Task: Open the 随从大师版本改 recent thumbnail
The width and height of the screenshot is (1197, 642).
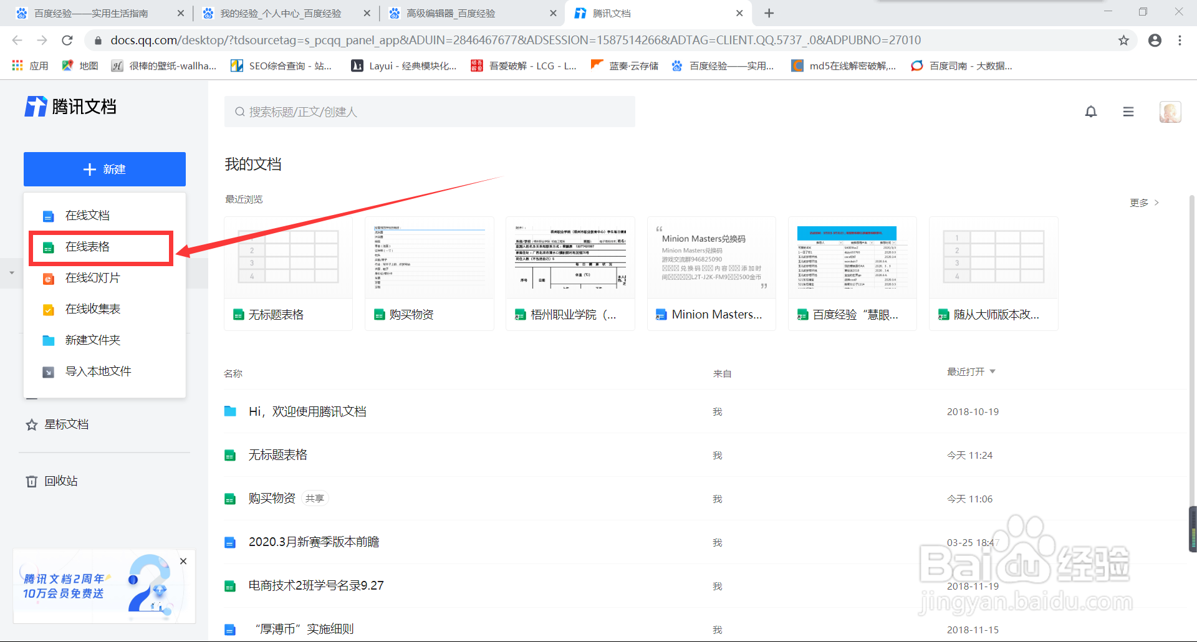Action: [994, 273]
